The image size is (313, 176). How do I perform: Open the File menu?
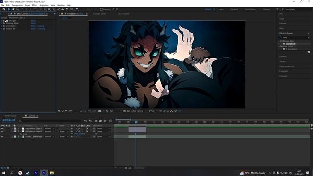coord(2,5)
